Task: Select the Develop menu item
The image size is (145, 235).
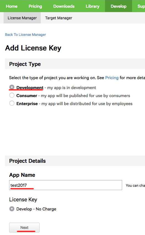Action: point(119,6)
